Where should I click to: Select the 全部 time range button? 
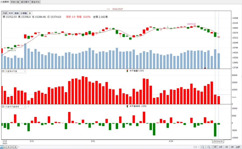pos(238,147)
